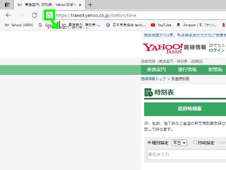
Task: Click the 時刻表 timetable heading icon
Action: coord(149,92)
